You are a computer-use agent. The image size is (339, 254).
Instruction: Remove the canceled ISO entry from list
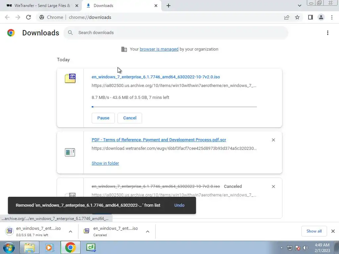click(x=273, y=187)
